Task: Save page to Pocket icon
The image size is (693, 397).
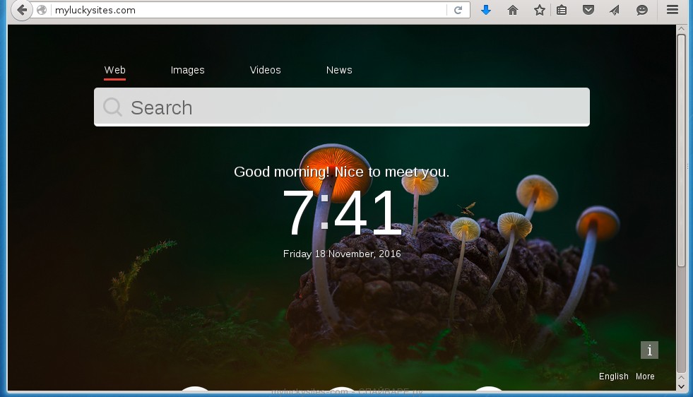Action: tap(588, 10)
